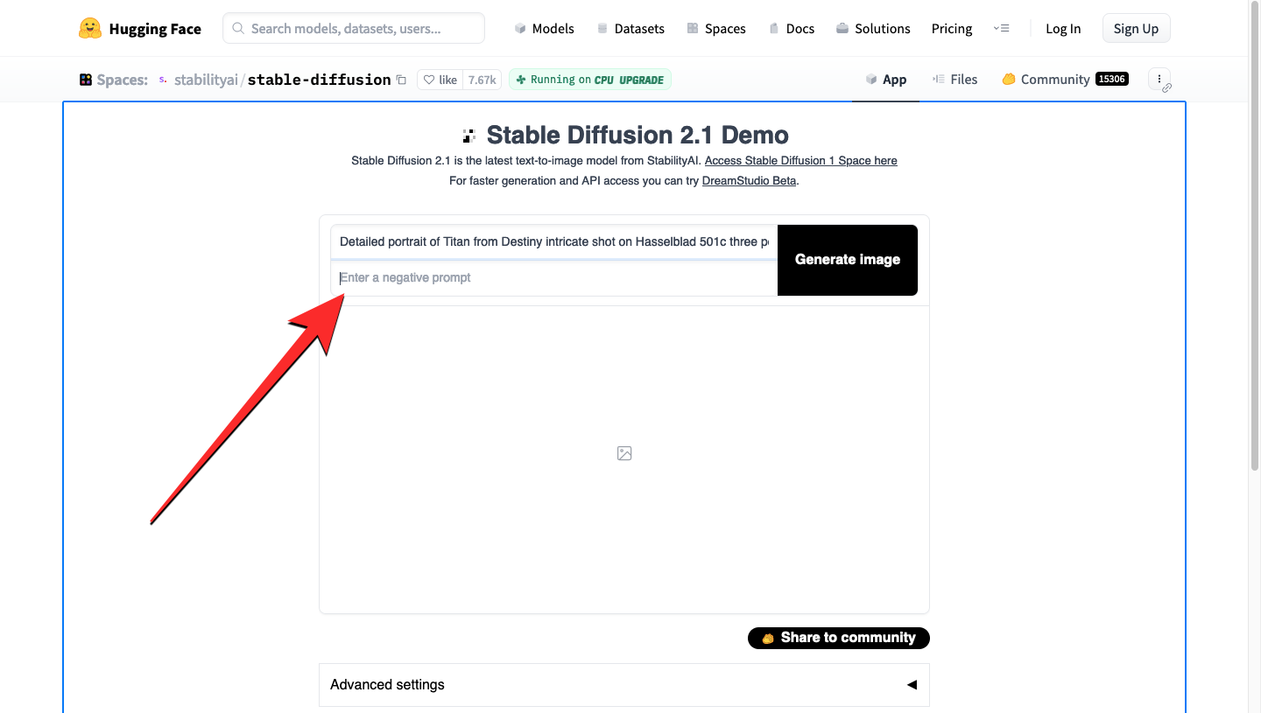Click the Hugging Face logo
The image size is (1261, 713).
pos(90,29)
